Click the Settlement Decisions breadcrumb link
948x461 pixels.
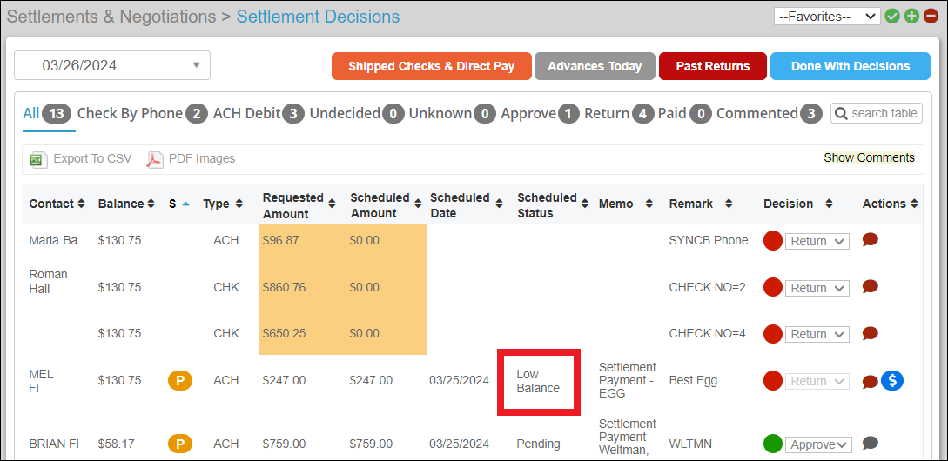[x=318, y=17]
